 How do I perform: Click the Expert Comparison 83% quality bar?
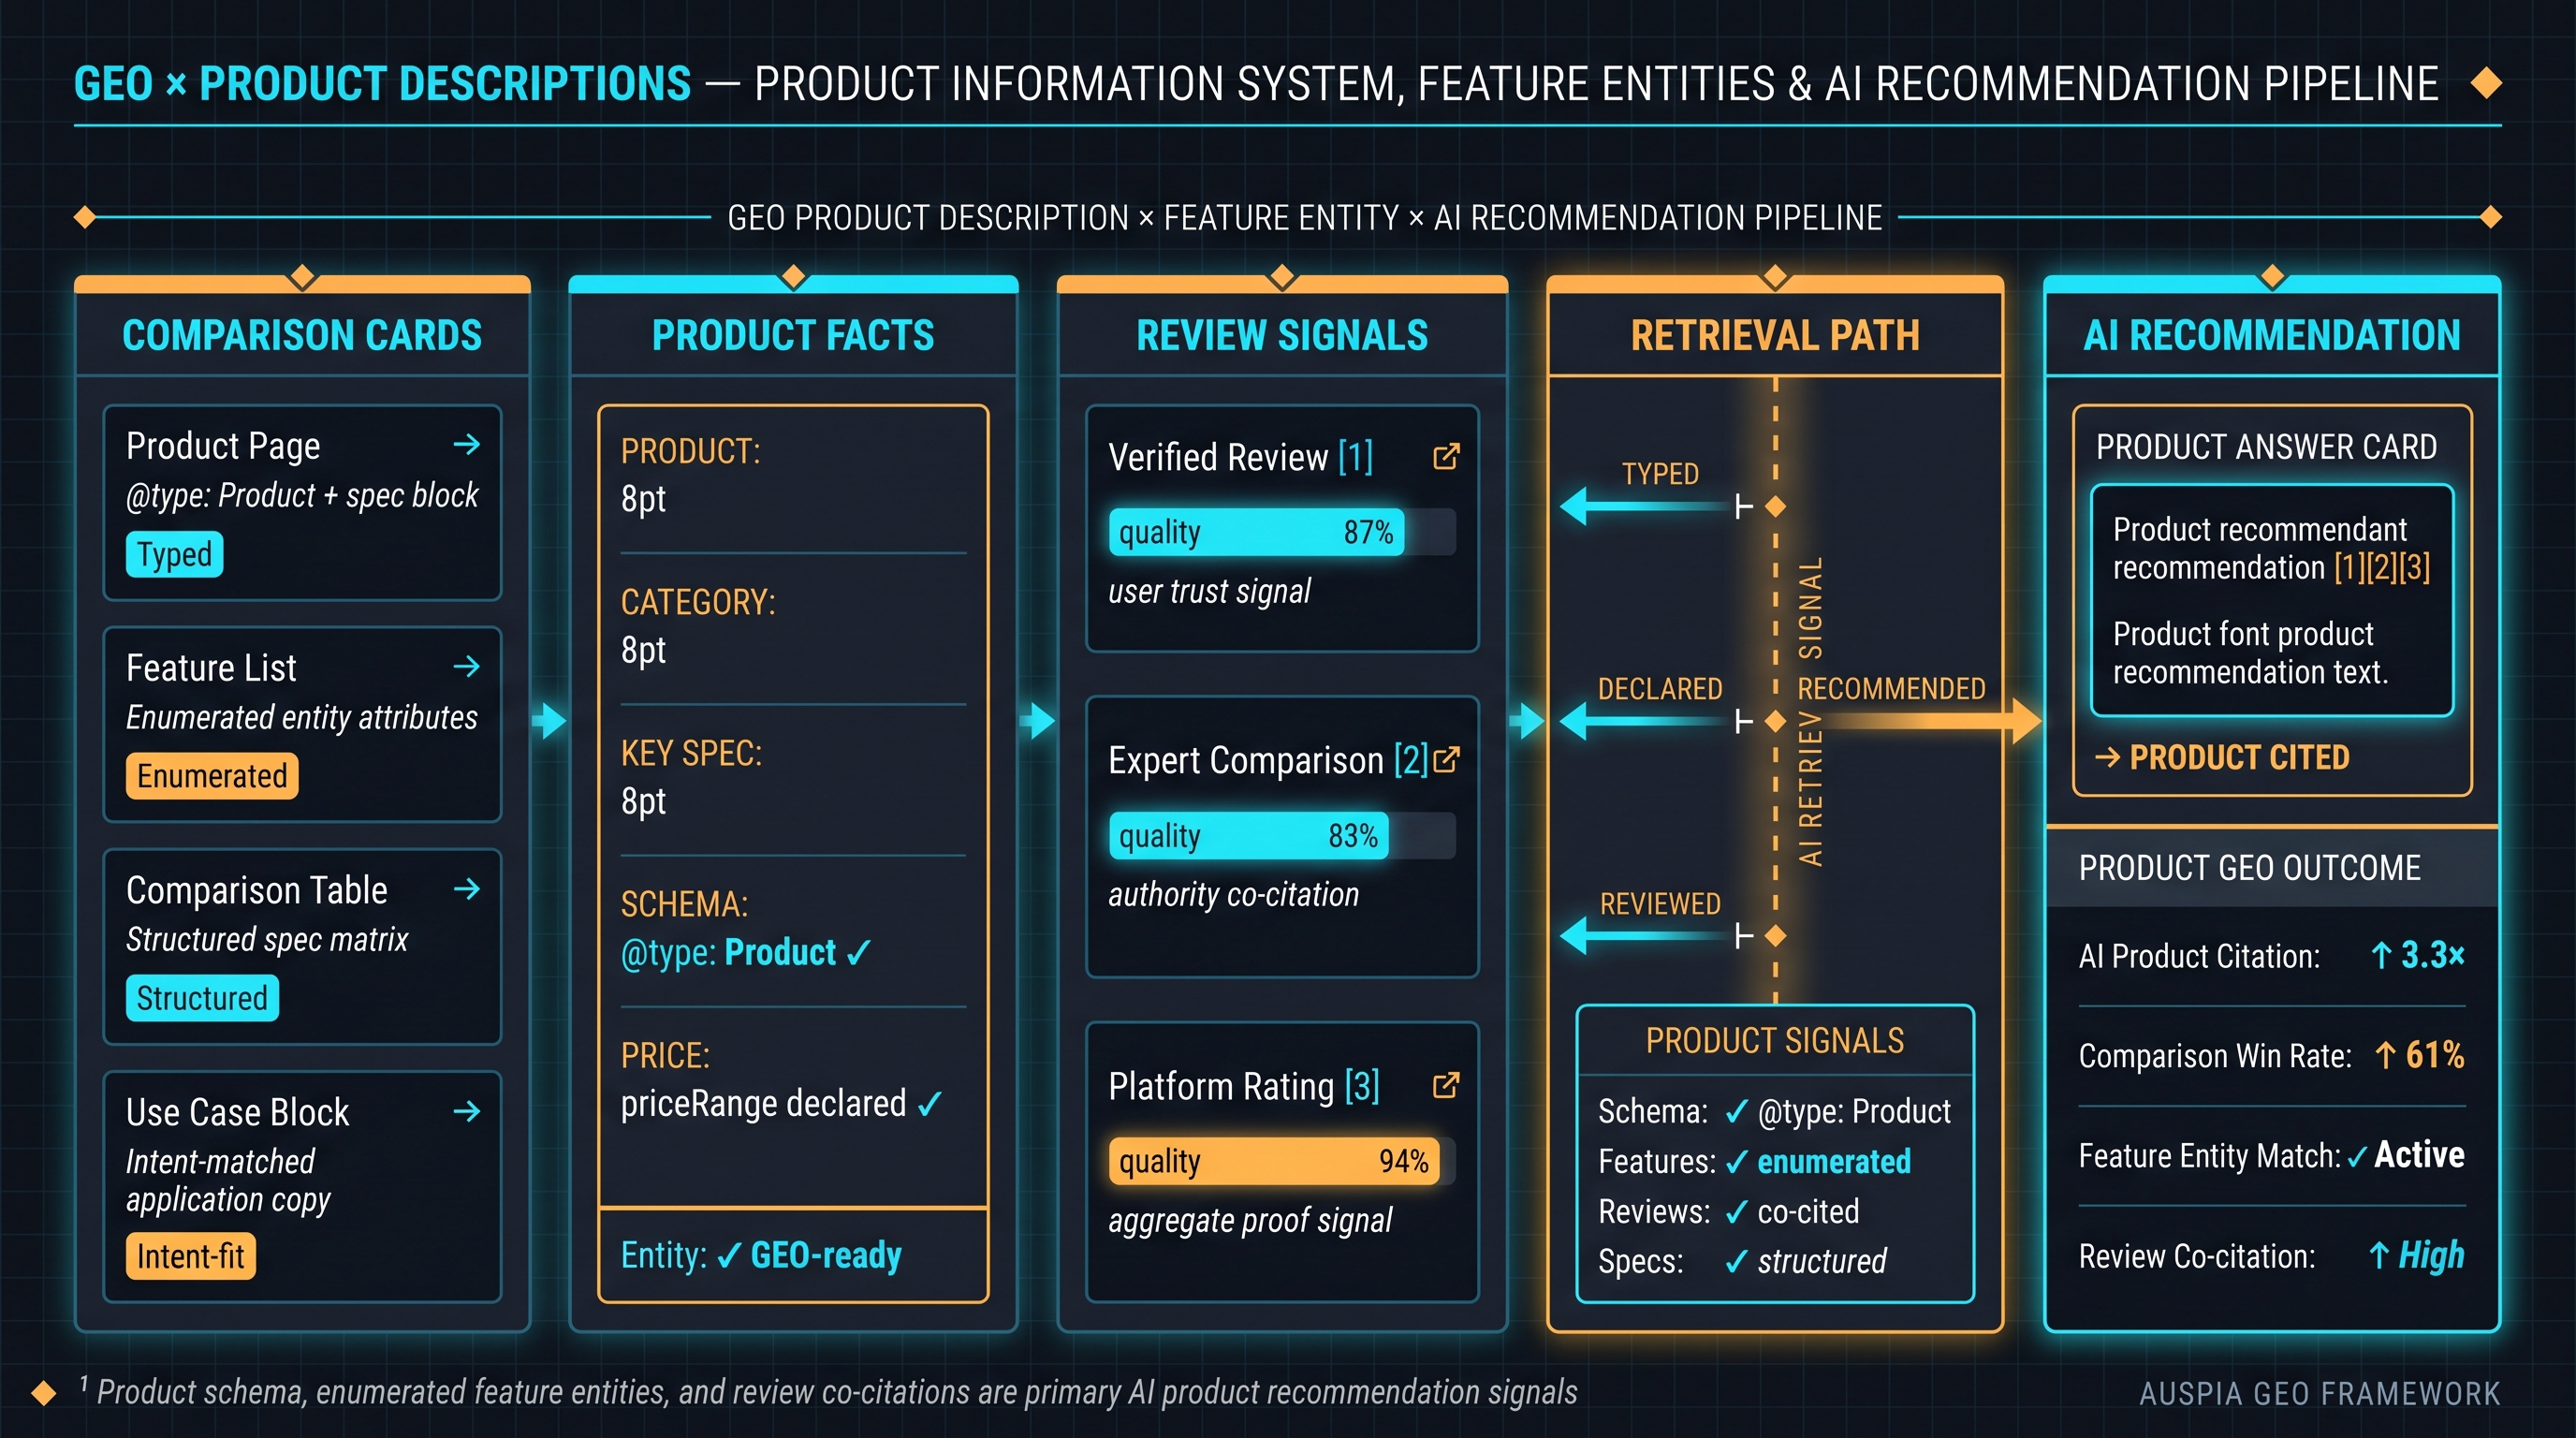pos(1281,835)
